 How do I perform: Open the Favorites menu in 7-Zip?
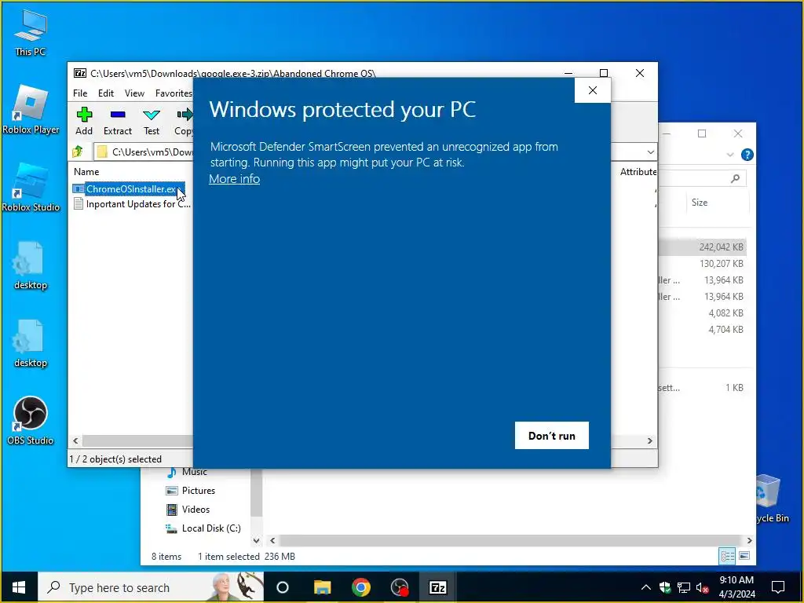tap(174, 93)
